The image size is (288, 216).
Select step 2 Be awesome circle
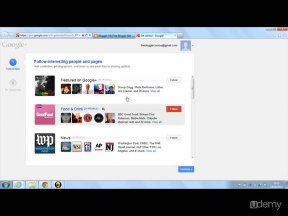[x=13, y=83]
